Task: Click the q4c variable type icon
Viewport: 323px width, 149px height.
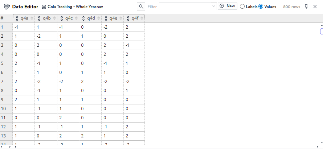Action: coord(61,18)
